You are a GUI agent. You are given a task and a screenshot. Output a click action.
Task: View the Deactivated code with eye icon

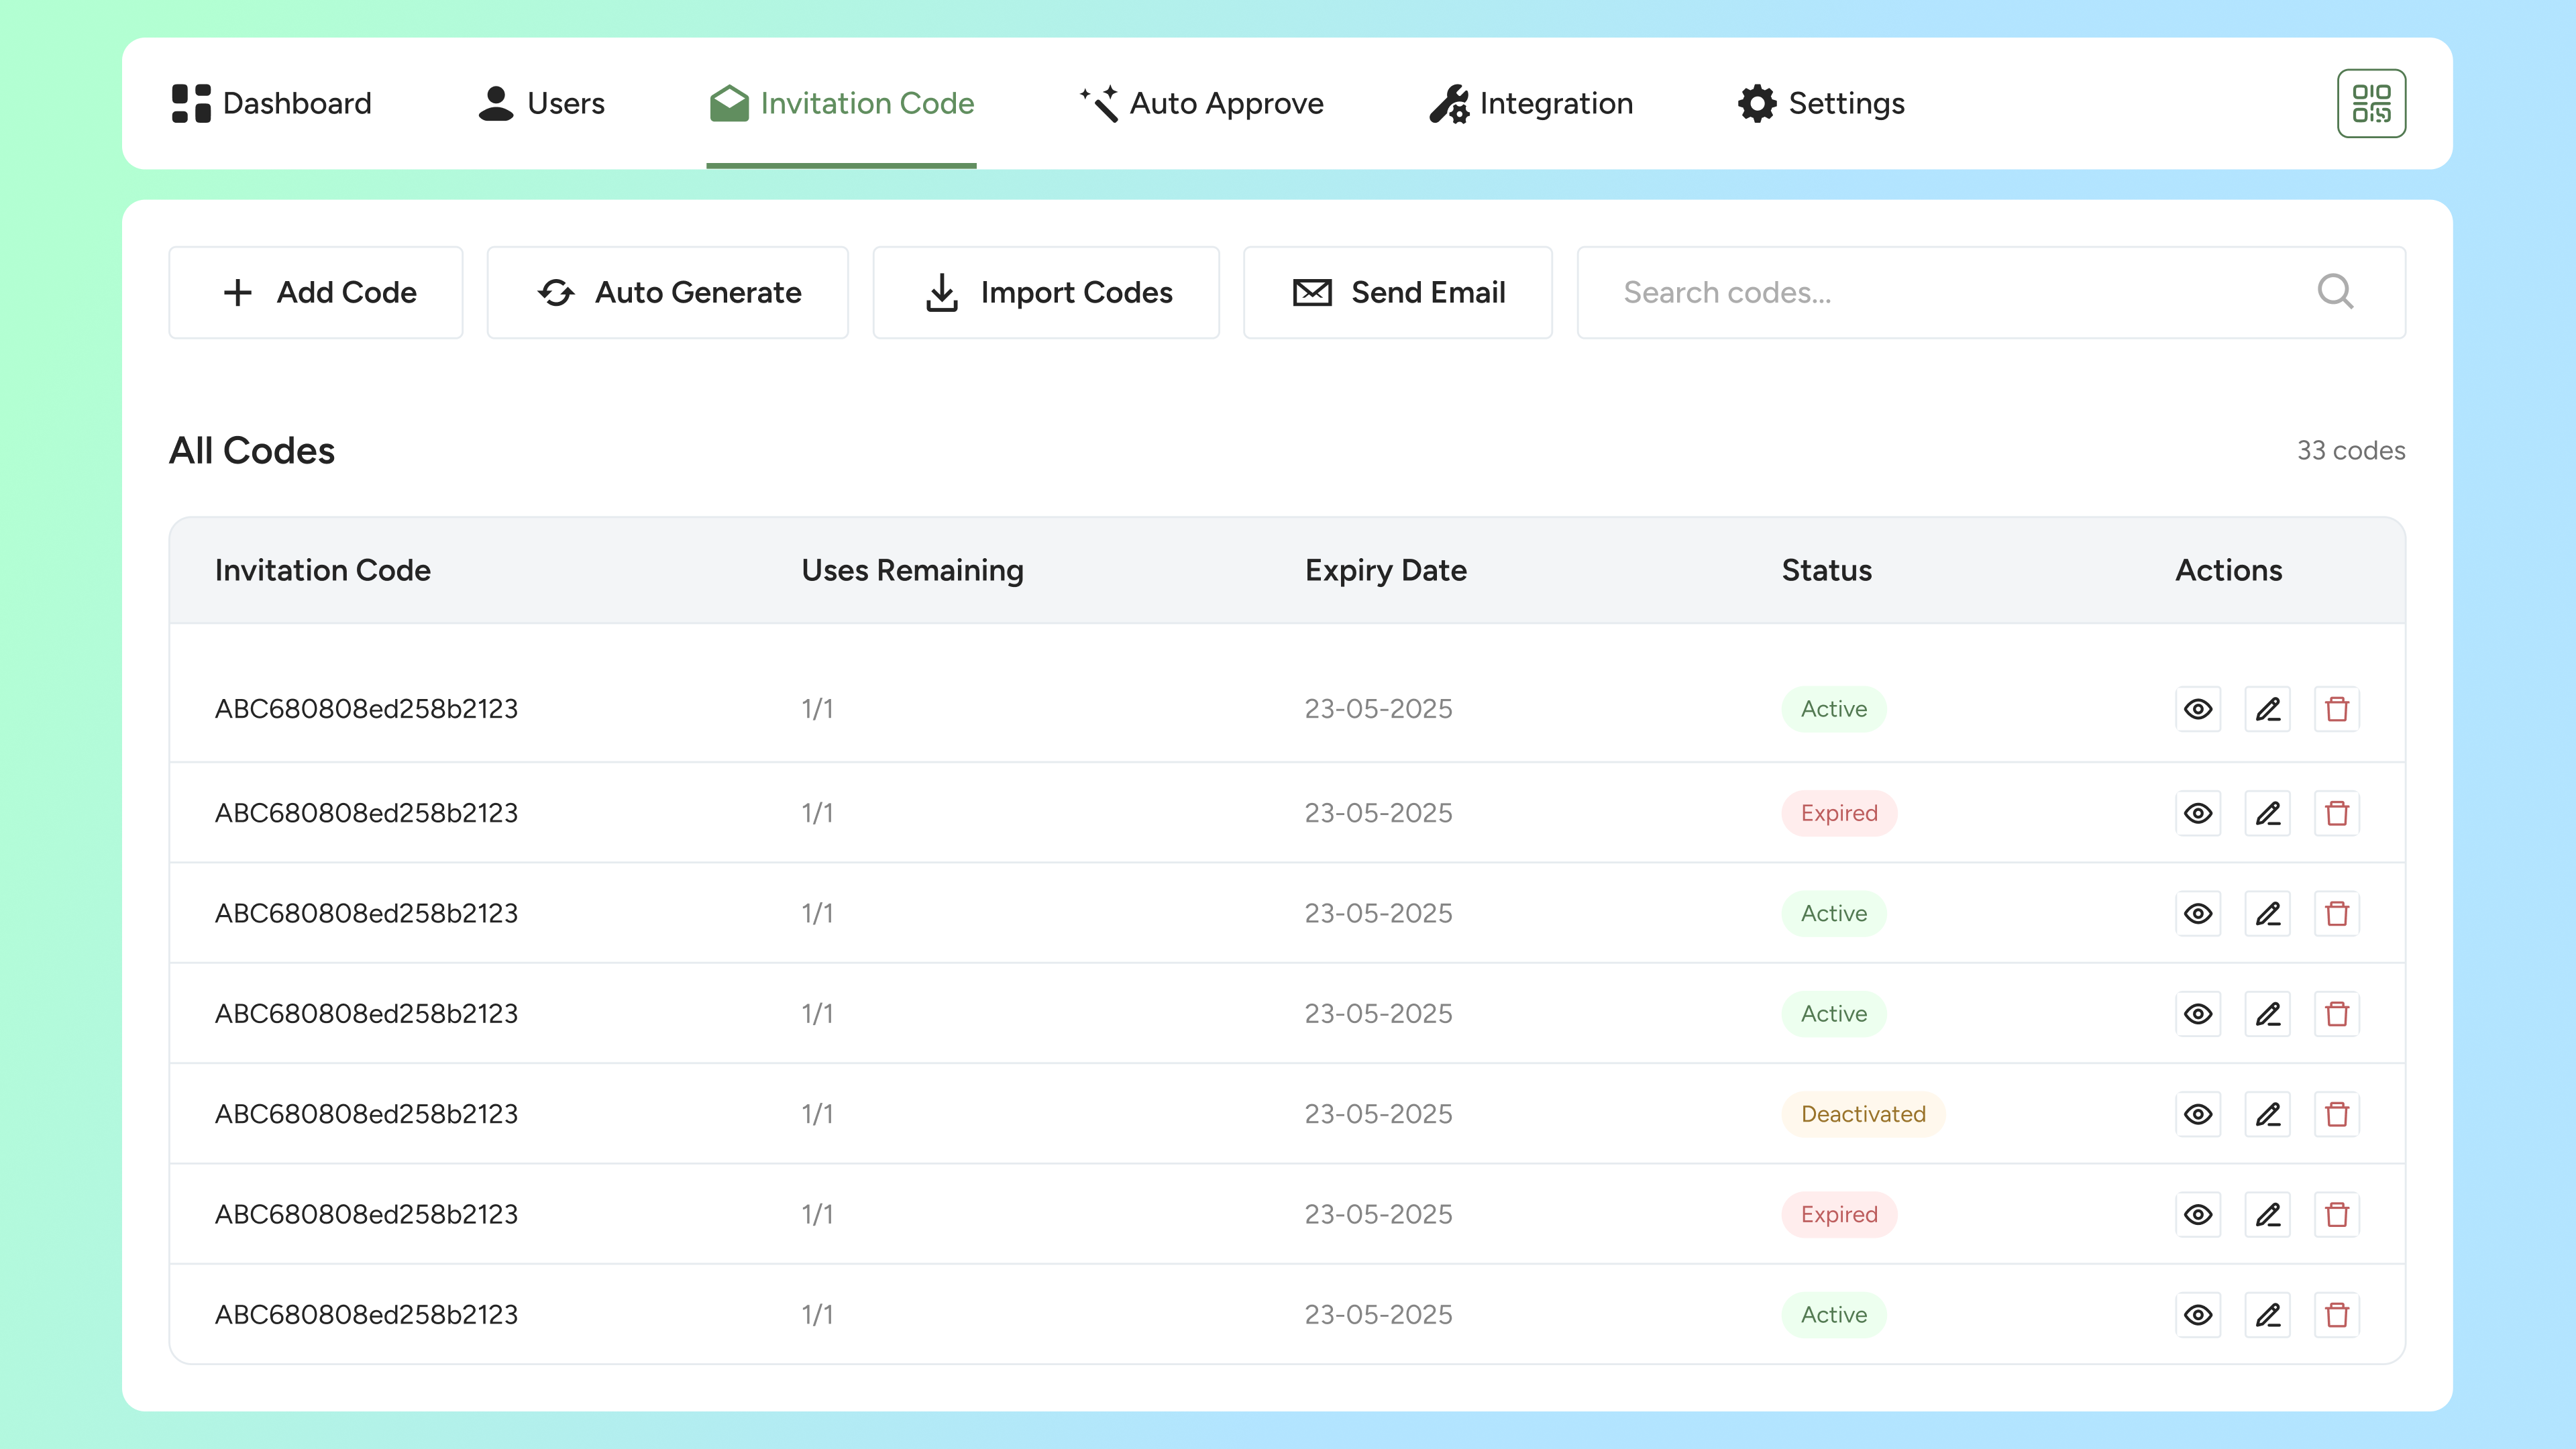pos(2198,1114)
